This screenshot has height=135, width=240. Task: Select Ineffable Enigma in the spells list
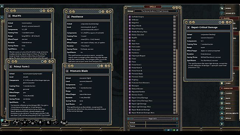(138, 17)
